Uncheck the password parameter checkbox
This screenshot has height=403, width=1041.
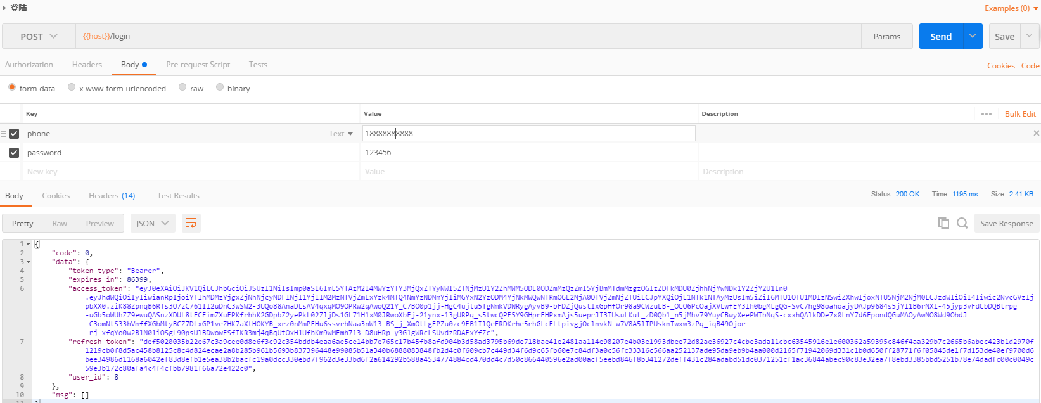(x=14, y=153)
